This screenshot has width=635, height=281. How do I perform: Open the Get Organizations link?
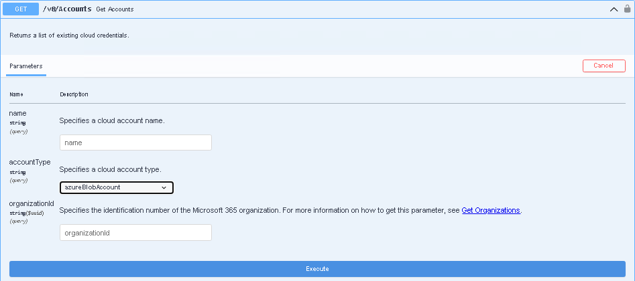[x=491, y=210]
